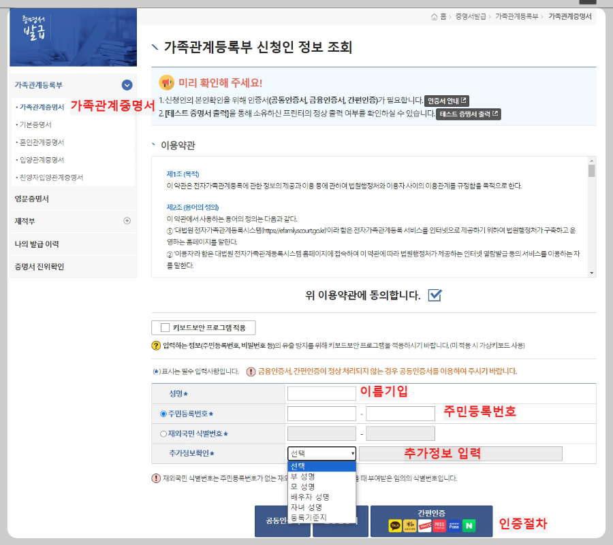613x545 pixels.
Task: Select 재외국민 식별번호 radio button
Action: pyautogui.click(x=163, y=433)
